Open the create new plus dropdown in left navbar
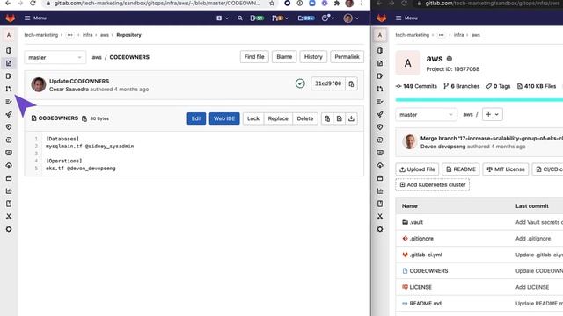The image size is (563, 316). (x=223, y=18)
